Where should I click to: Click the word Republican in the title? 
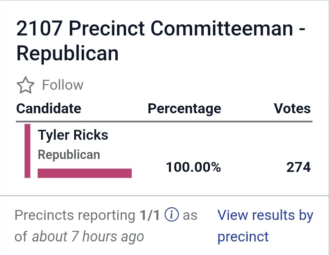click(x=67, y=53)
